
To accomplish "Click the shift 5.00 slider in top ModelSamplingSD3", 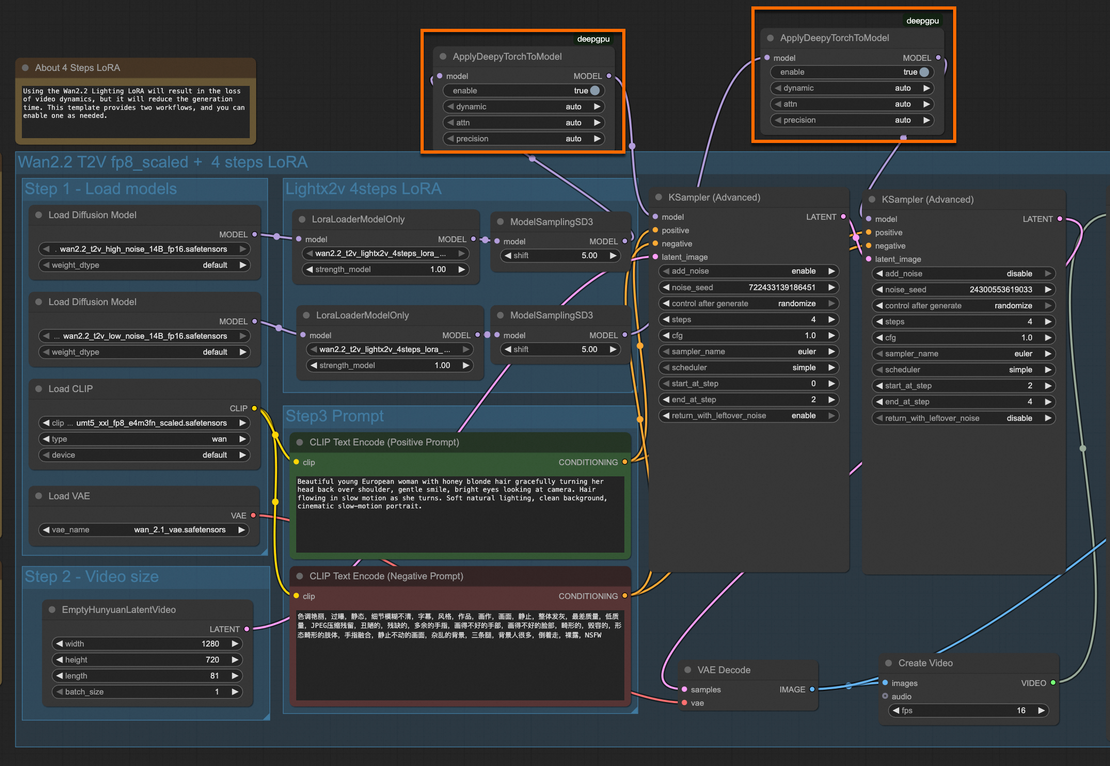I will pyautogui.click(x=559, y=256).
